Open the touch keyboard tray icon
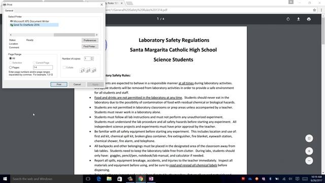Viewport: 325px width, 183px height. pyautogui.click(x=305, y=179)
